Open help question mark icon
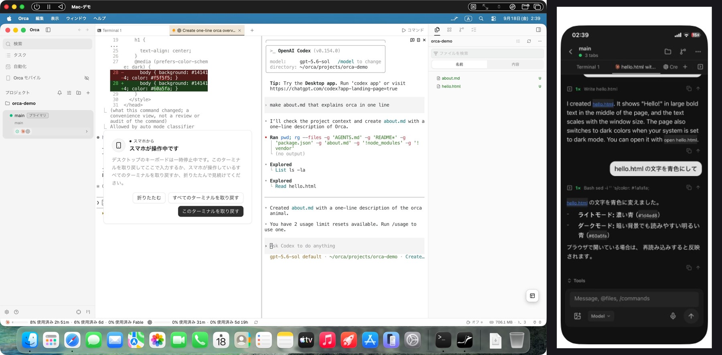This screenshot has height=355, width=722. (16, 312)
